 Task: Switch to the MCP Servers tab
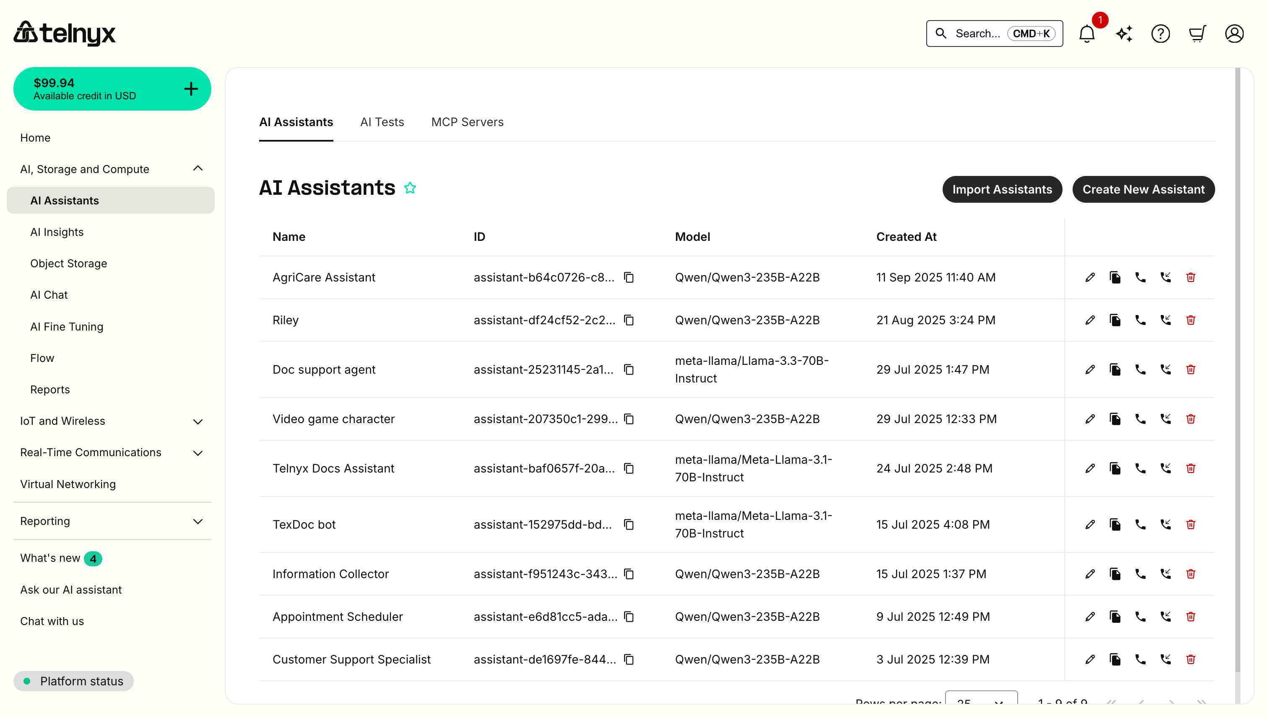click(x=468, y=122)
